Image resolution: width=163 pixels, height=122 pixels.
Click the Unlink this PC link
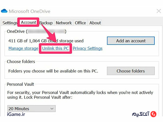point(56,49)
